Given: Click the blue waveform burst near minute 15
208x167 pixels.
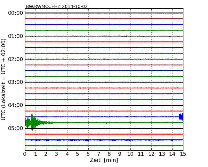Looking at the screenshot, I should [181, 117].
